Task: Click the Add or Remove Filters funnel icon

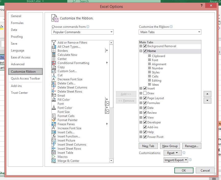Action: [54, 42]
